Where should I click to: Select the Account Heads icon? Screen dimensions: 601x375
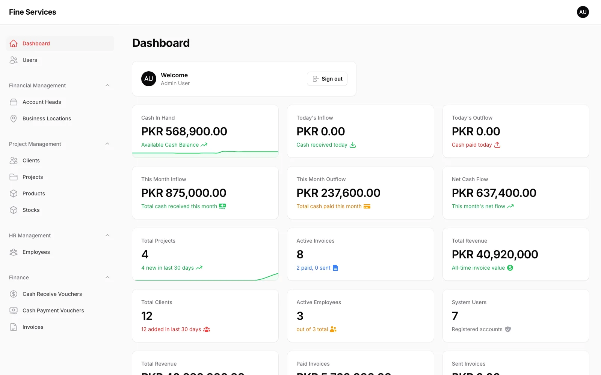[14, 102]
